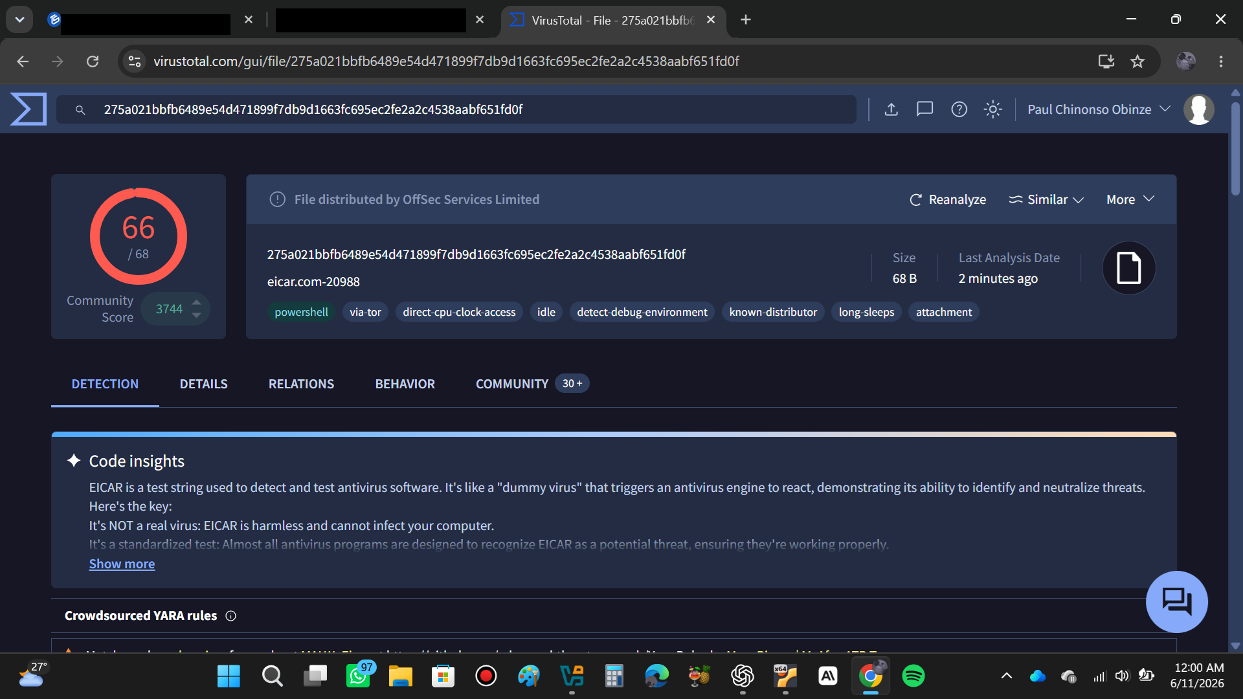Click the browser address bar URL
This screenshot has height=699, width=1243.
tap(446, 61)
